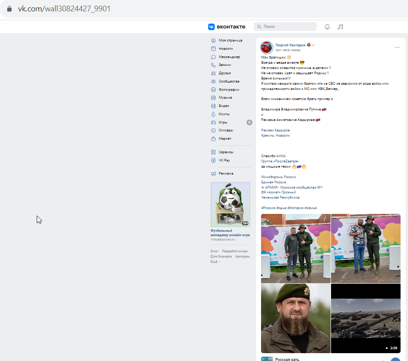Click the Блог footer link

coord(214,251)
